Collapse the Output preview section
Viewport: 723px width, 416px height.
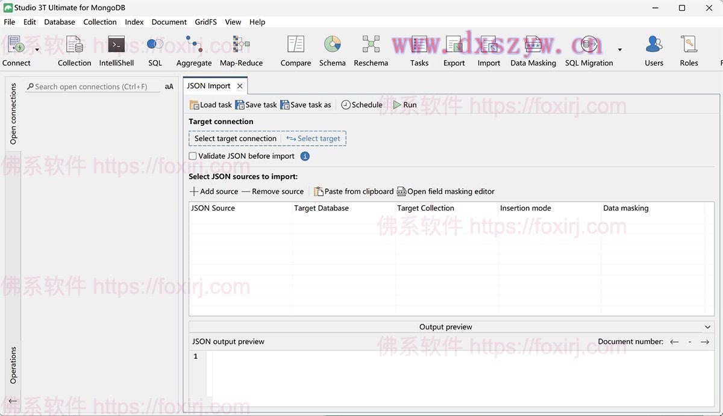pos(707,327)
